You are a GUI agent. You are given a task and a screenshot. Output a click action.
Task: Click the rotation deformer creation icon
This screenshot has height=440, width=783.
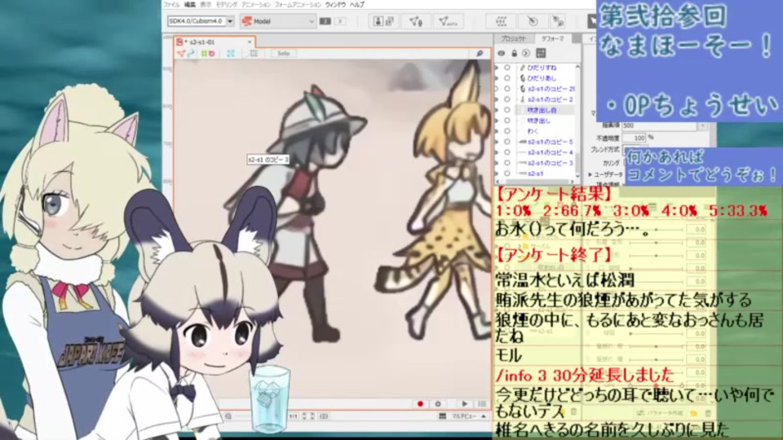coord(533,21)
